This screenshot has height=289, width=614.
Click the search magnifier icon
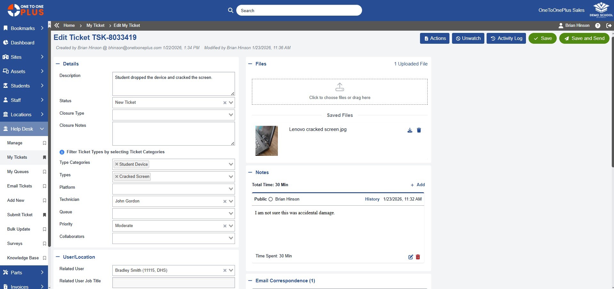click(x=230, y=10)
